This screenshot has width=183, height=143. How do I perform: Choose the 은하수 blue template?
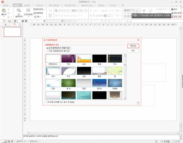tap(99, 84)
